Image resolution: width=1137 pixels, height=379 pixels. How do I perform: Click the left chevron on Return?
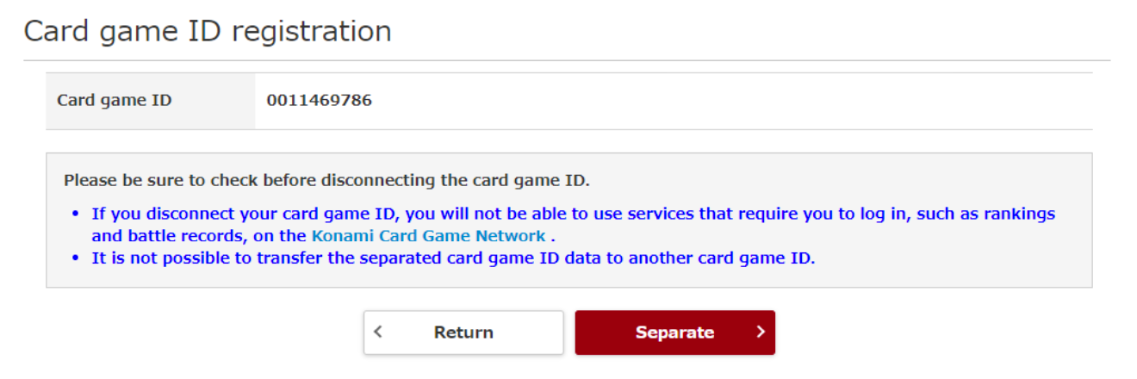click(x=378, y=332)
